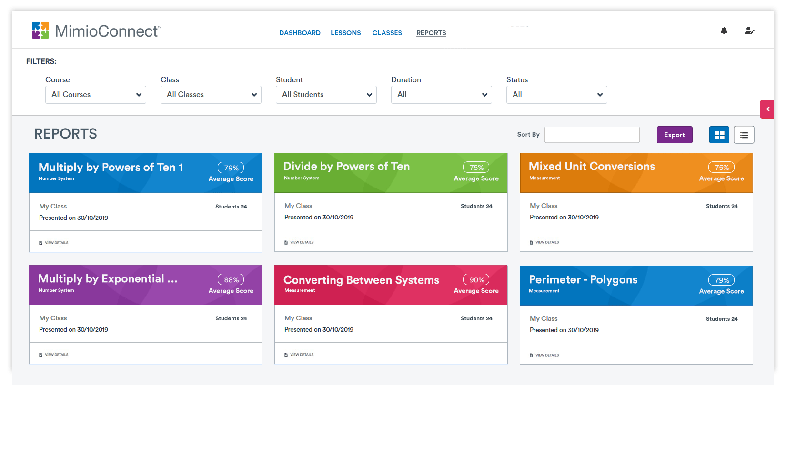Go to the Dashboard tab

tap(300, 33)
